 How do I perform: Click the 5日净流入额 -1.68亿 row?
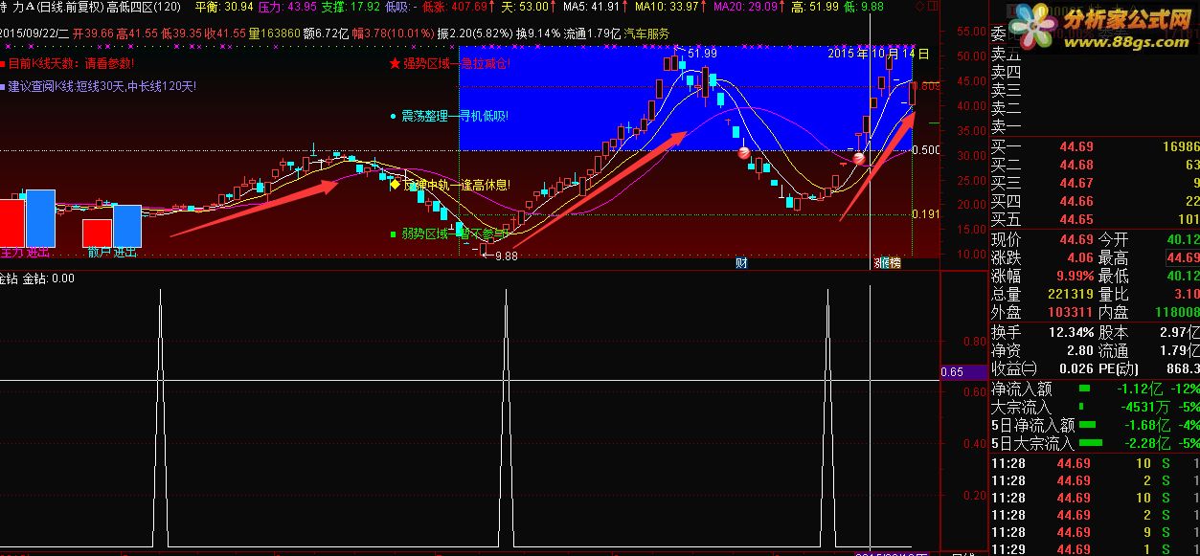(1094, 425)
